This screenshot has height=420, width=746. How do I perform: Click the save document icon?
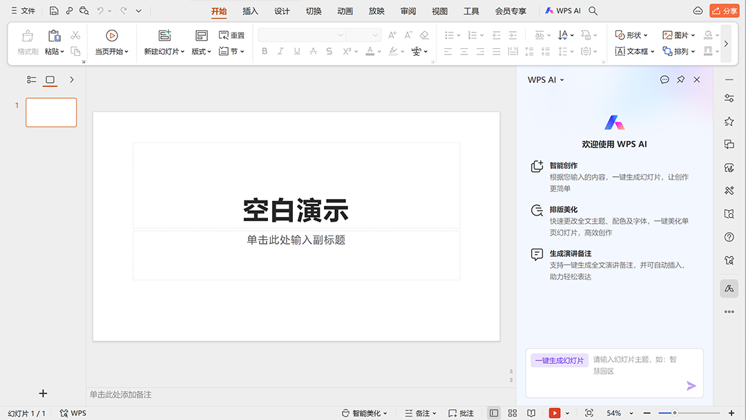coord(54,10)
